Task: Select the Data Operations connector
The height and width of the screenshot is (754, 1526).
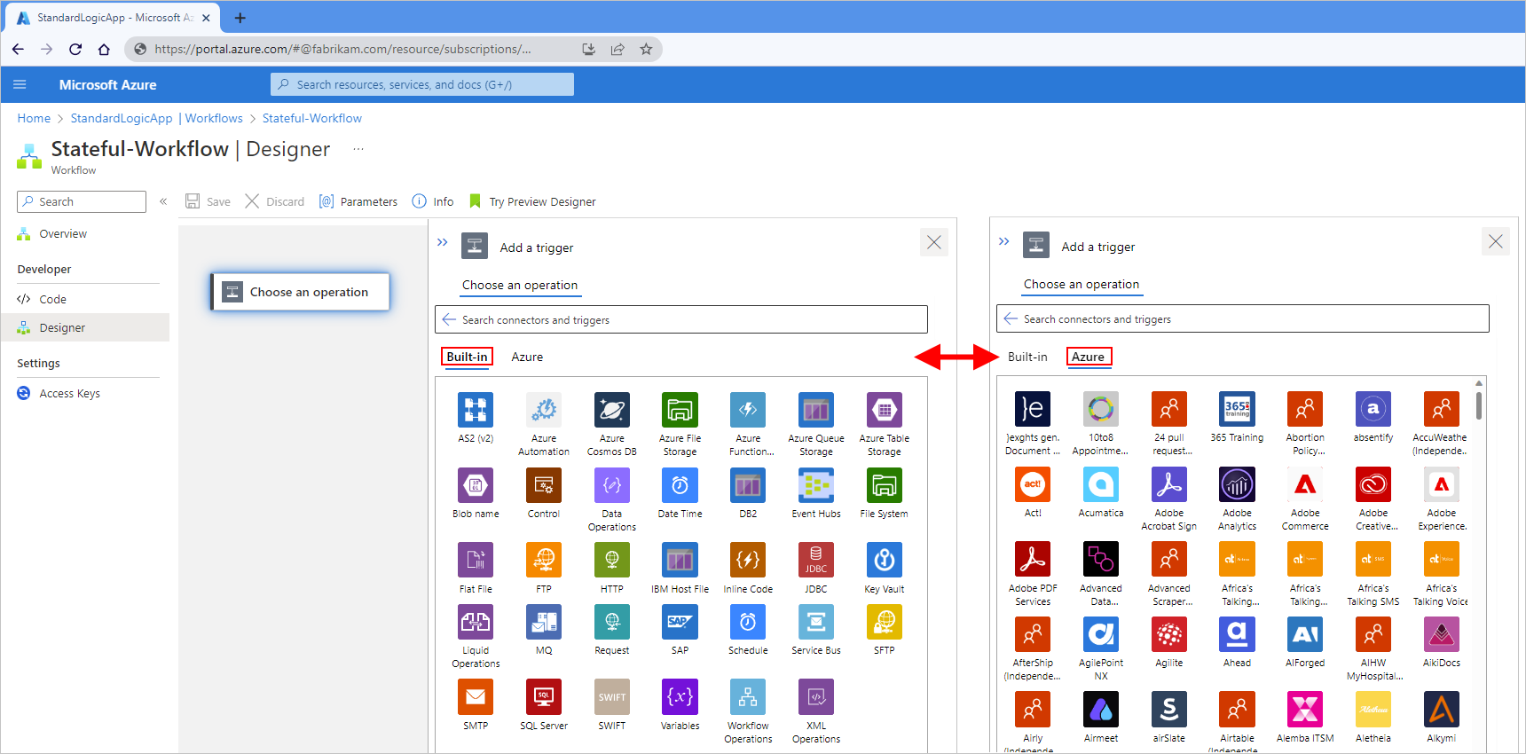Action: [612, 485]
